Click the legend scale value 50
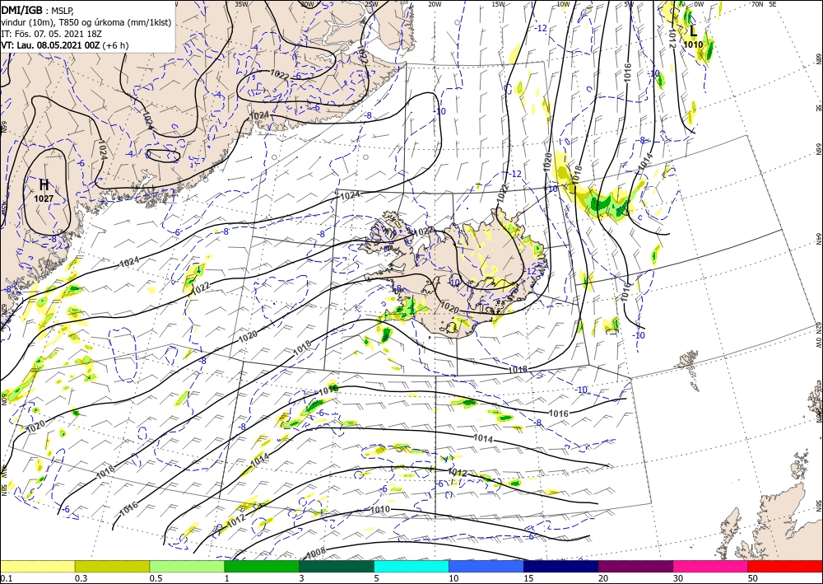This screenshot has width=823, height=584. coord(753,578)
